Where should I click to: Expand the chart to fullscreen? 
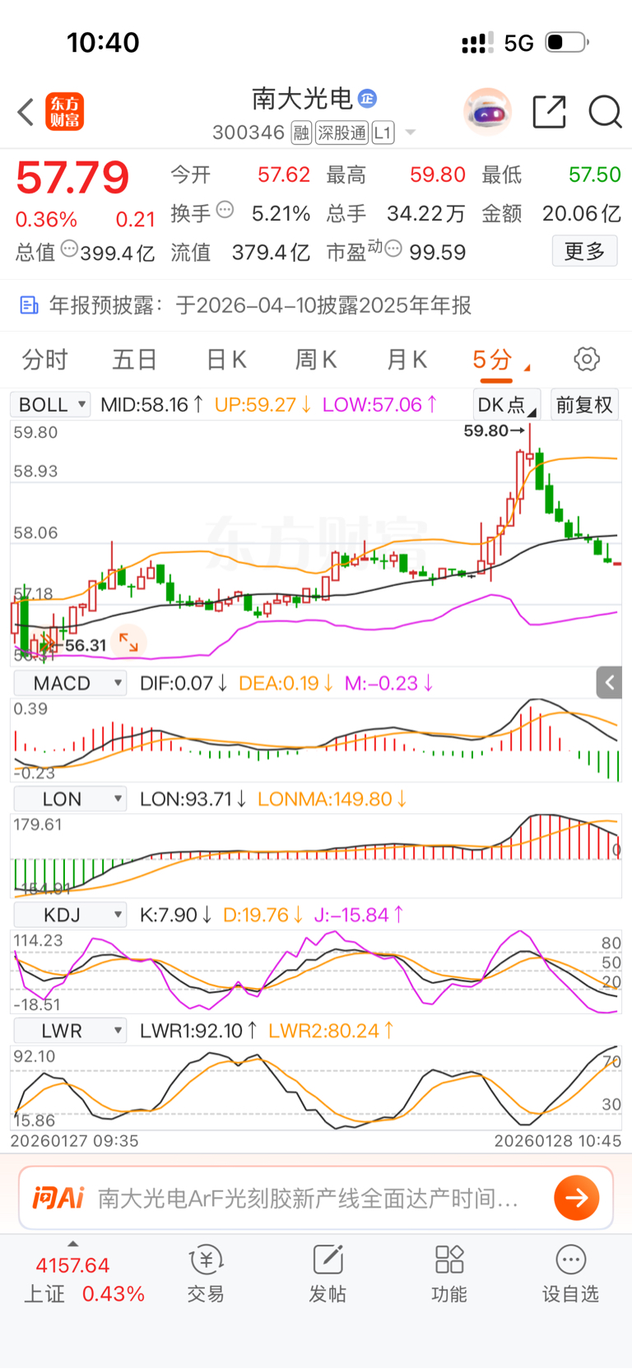128,642
